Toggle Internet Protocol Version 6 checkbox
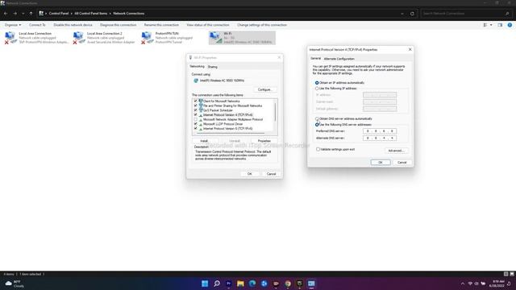516x290 pixels. 195,129
